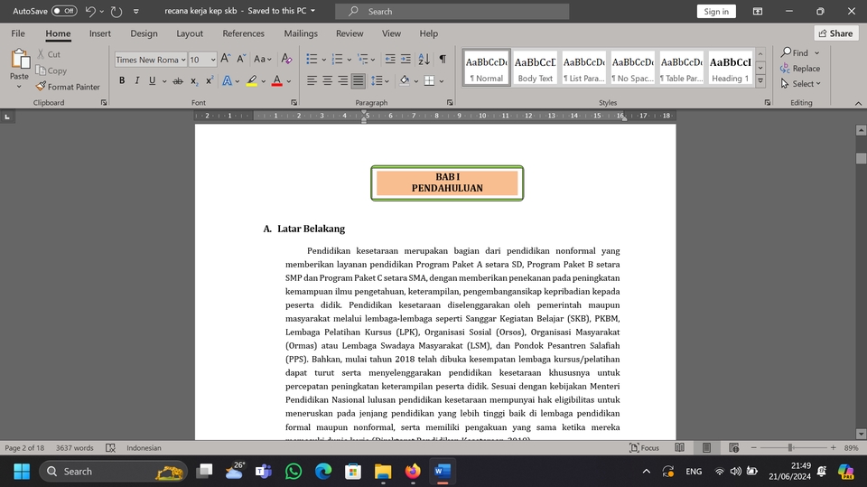
Task: Open font size dropdown
Action: coord(213,60)
